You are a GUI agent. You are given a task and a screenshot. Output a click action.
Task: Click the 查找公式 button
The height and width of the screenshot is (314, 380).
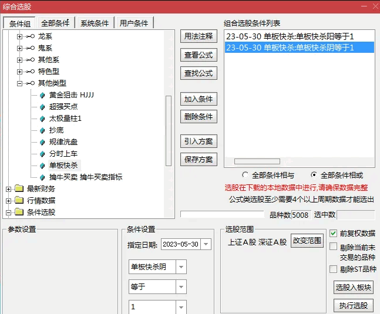[199, 73]
